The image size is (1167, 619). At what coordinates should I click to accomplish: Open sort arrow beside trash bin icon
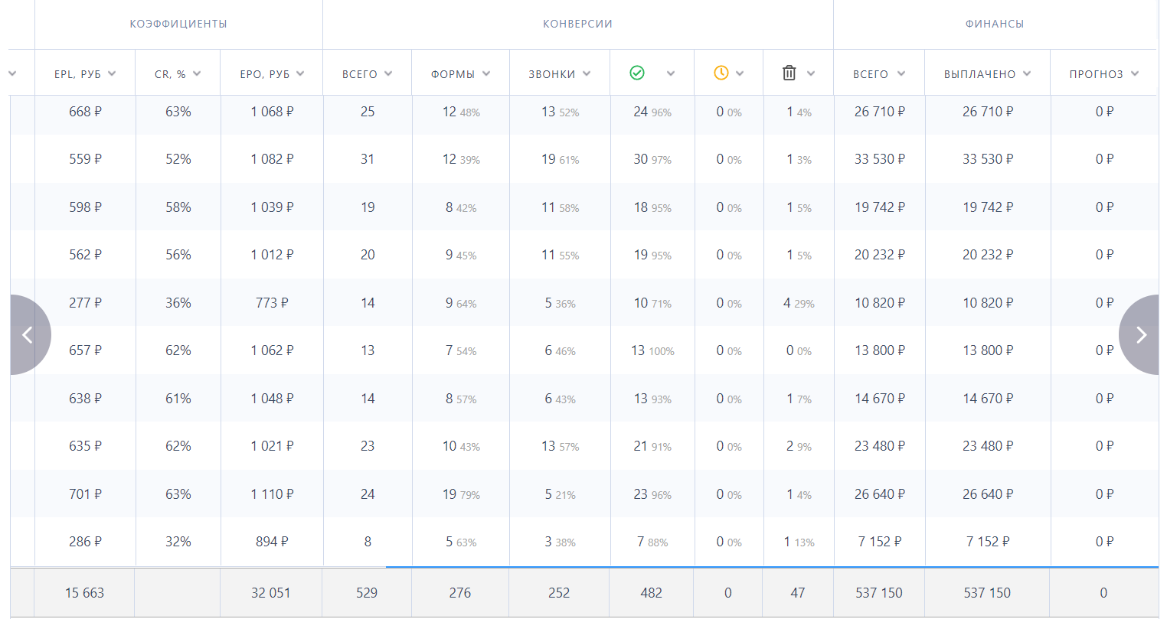coord(811,73)
